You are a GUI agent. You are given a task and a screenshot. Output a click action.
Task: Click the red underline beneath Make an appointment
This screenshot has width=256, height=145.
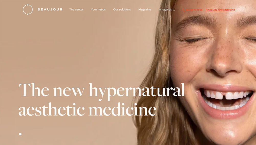(x=220, y=12)
